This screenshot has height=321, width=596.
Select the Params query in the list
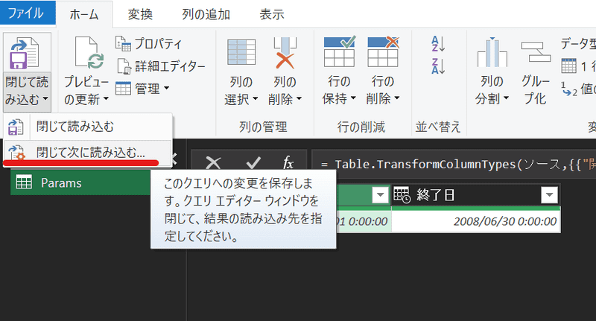[61, 183]
